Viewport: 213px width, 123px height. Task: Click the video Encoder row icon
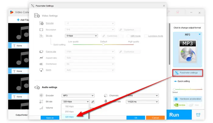click(41, 23)
